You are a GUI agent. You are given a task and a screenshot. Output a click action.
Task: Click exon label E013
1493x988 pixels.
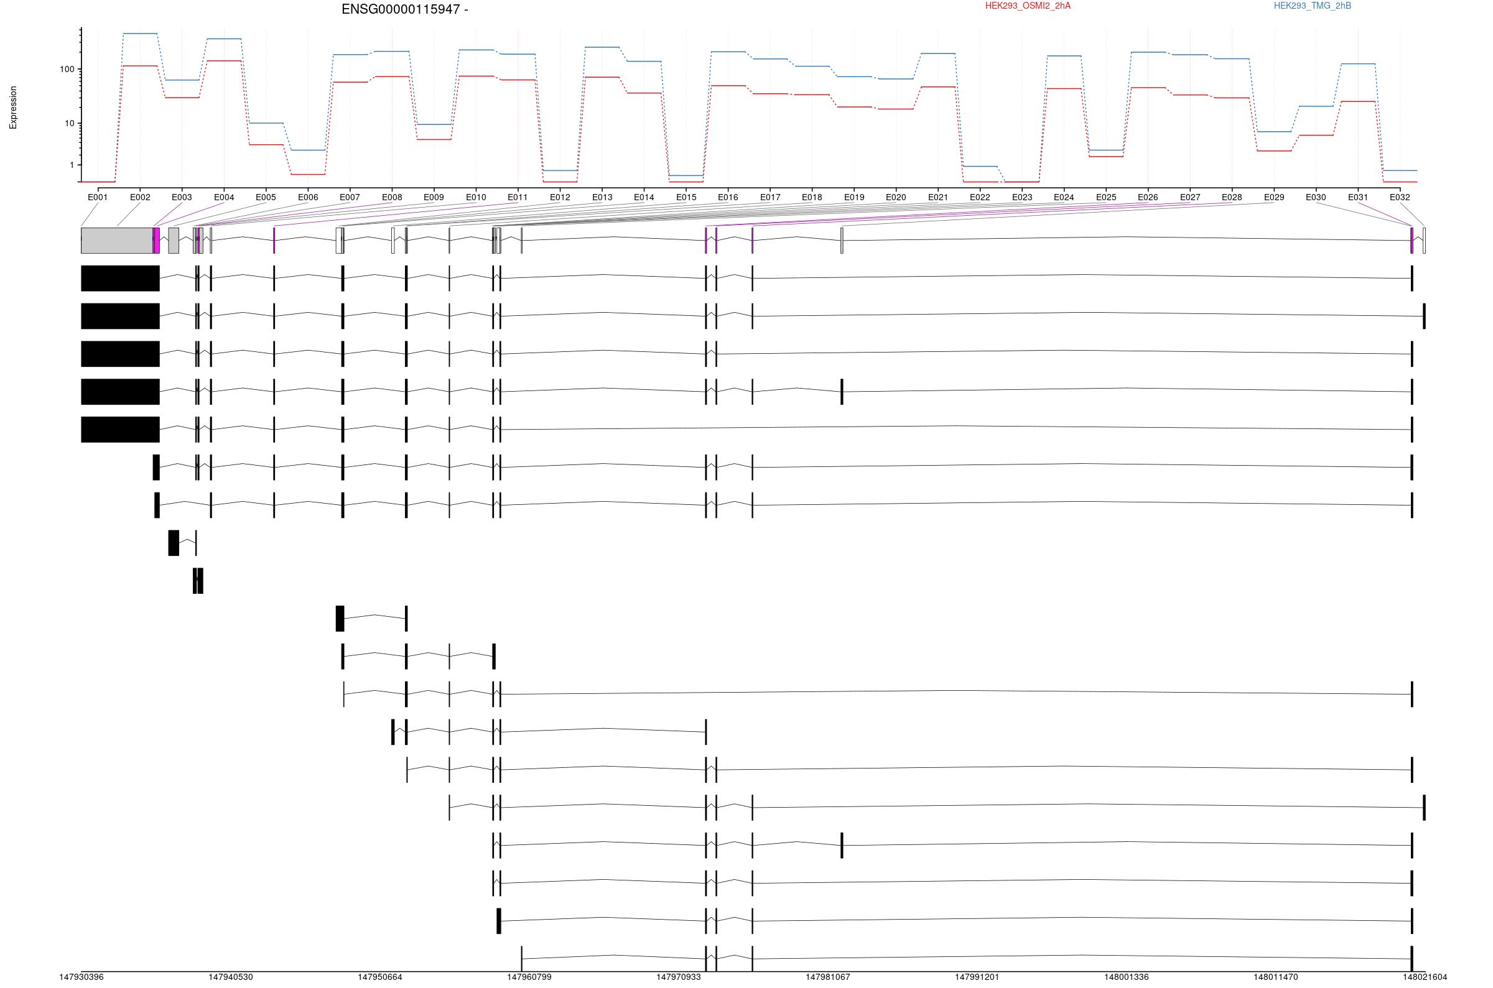pos(602,197)
